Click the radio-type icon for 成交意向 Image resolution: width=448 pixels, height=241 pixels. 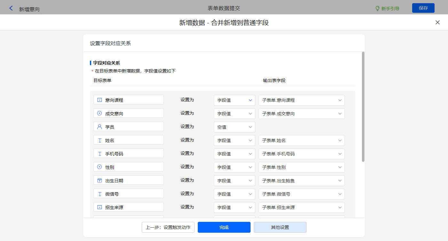click(100, 113)
